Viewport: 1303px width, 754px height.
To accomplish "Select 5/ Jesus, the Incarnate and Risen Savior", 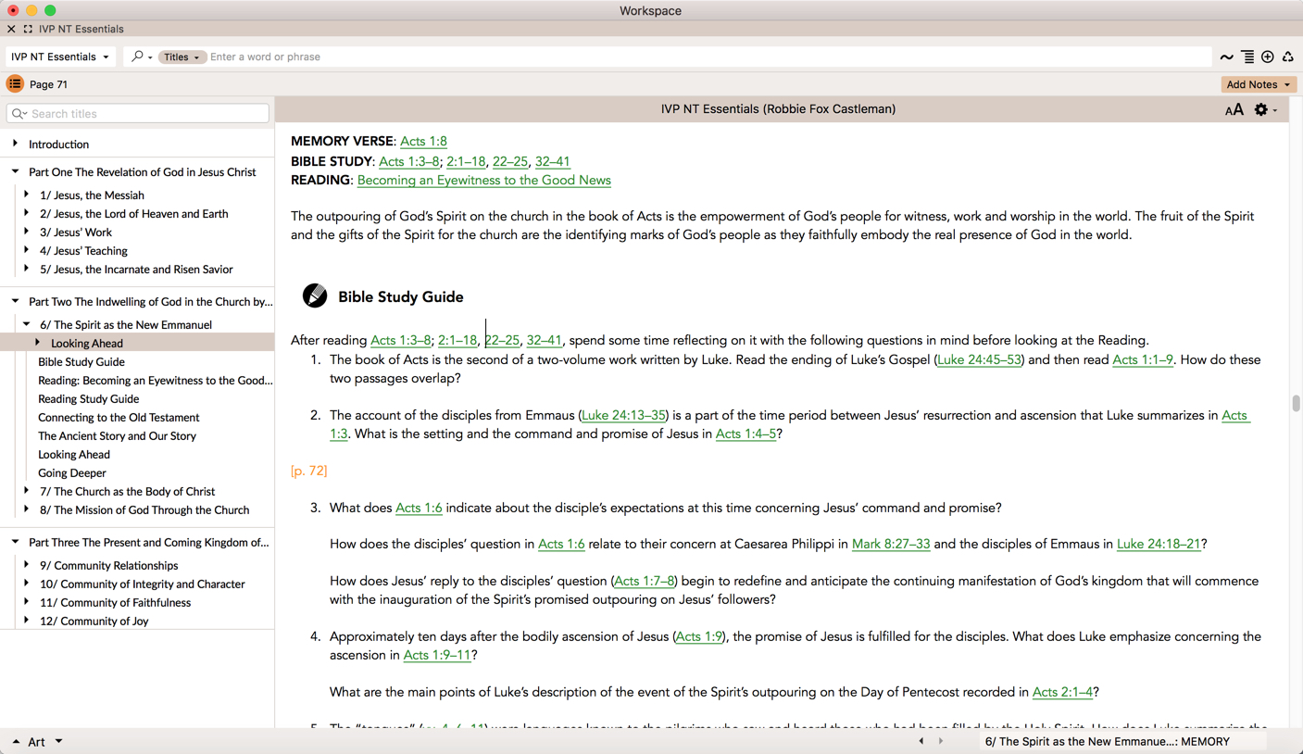I will pyautogui.click(x=136, y=269).
